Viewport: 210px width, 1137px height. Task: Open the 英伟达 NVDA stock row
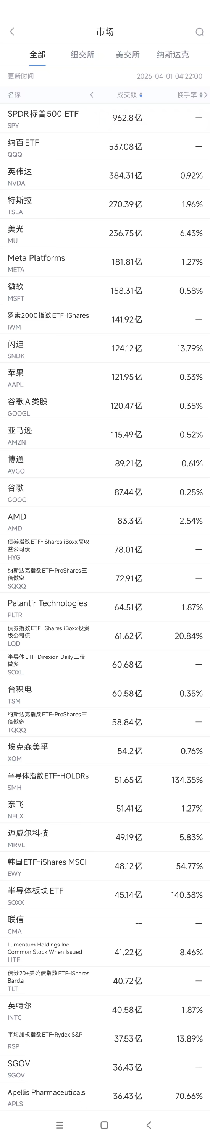coord(105,176)
